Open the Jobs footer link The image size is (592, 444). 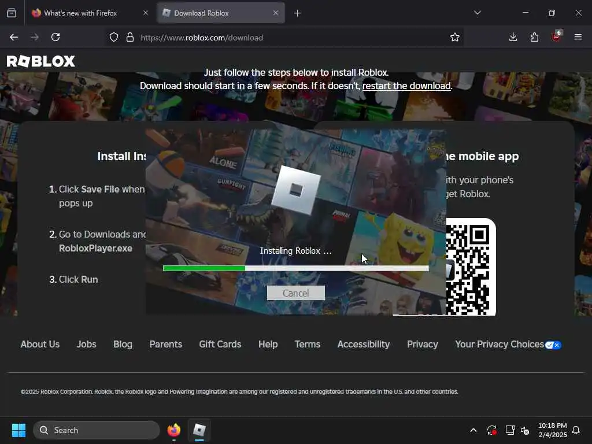pos(87,345)
